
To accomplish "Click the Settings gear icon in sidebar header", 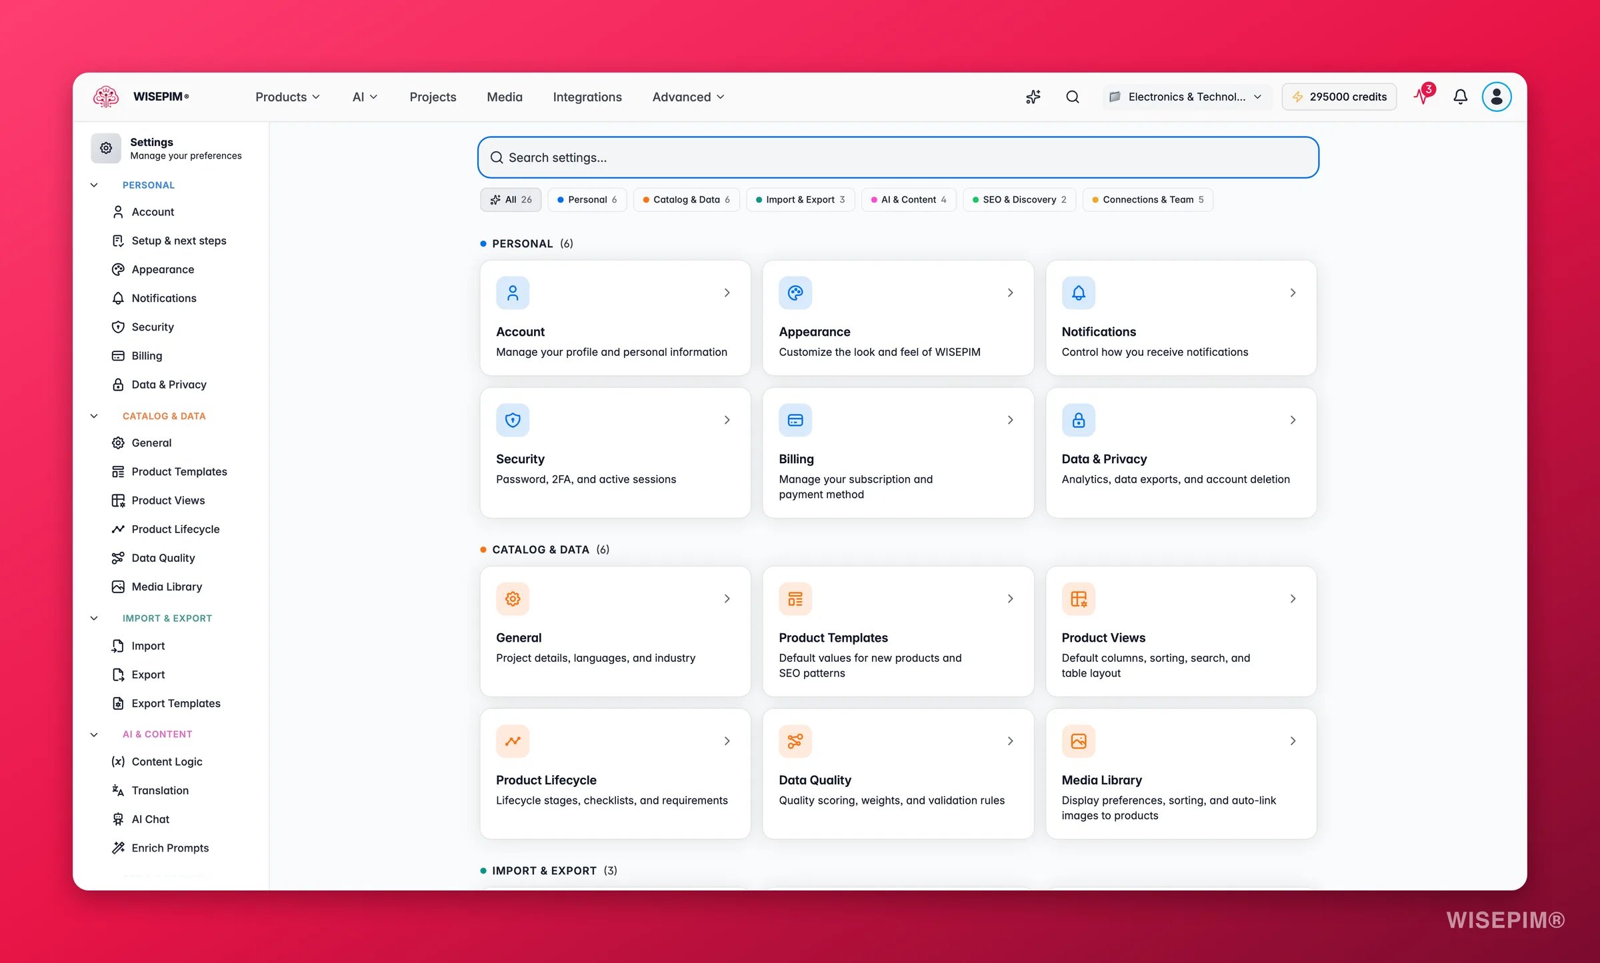I will 106,148.
